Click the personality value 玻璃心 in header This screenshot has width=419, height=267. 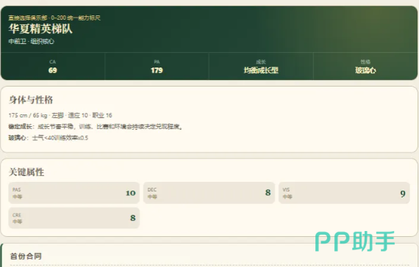[365, 70]
